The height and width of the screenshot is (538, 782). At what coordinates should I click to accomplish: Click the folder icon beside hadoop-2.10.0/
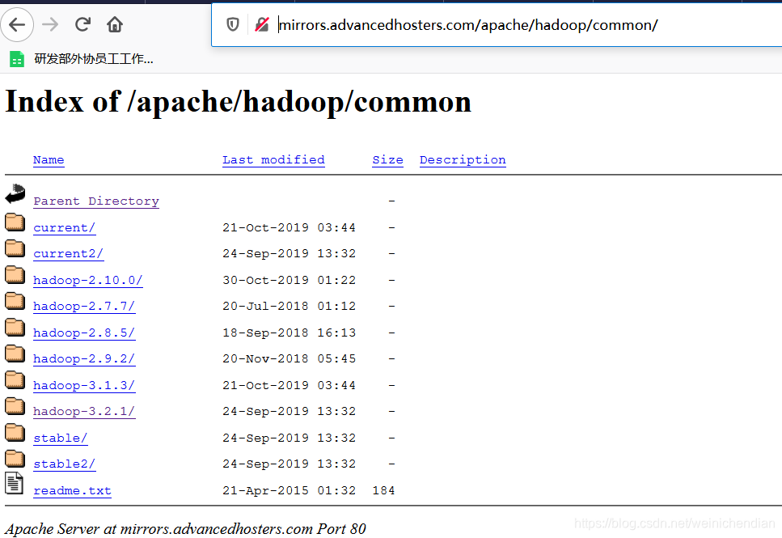coord(15,274)
